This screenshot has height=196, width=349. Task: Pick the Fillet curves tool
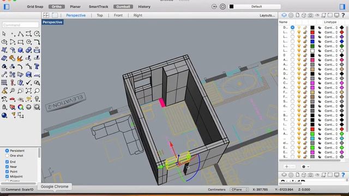click(x=37, y=42)
